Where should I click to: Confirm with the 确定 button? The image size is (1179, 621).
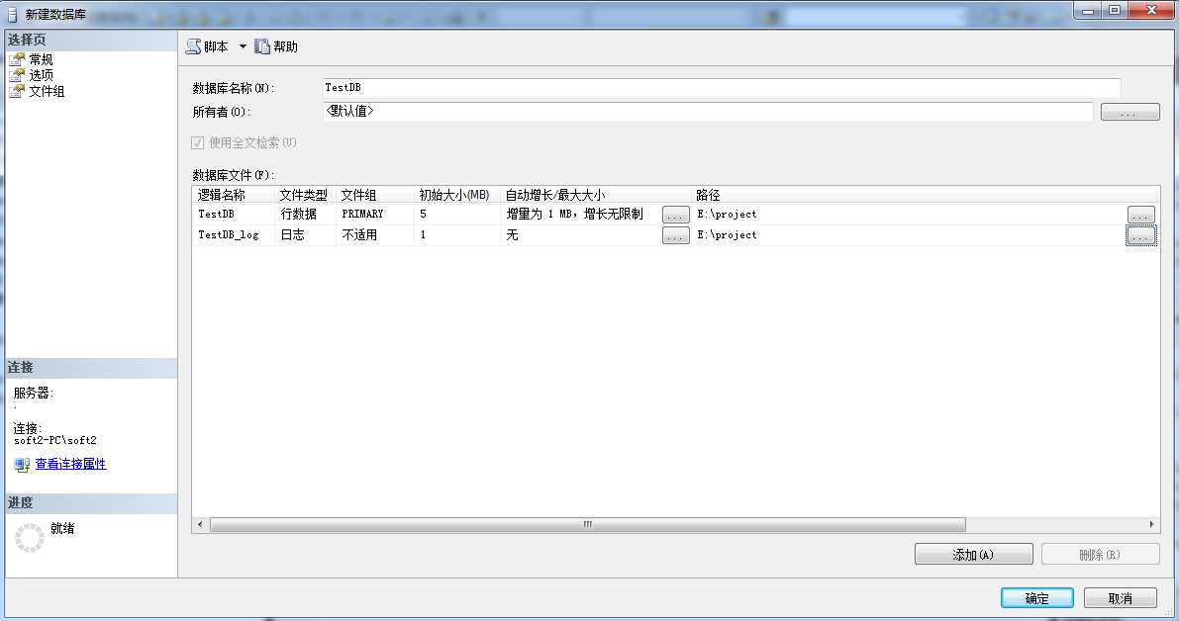(1036, 597)
